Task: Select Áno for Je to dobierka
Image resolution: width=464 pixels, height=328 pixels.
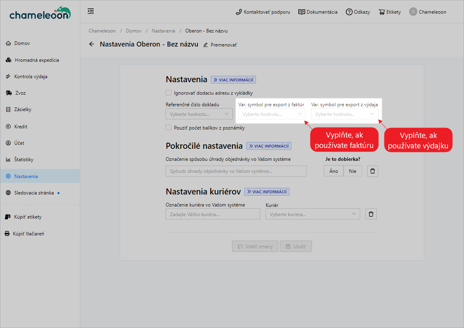Action: click(x=333, y=171)
